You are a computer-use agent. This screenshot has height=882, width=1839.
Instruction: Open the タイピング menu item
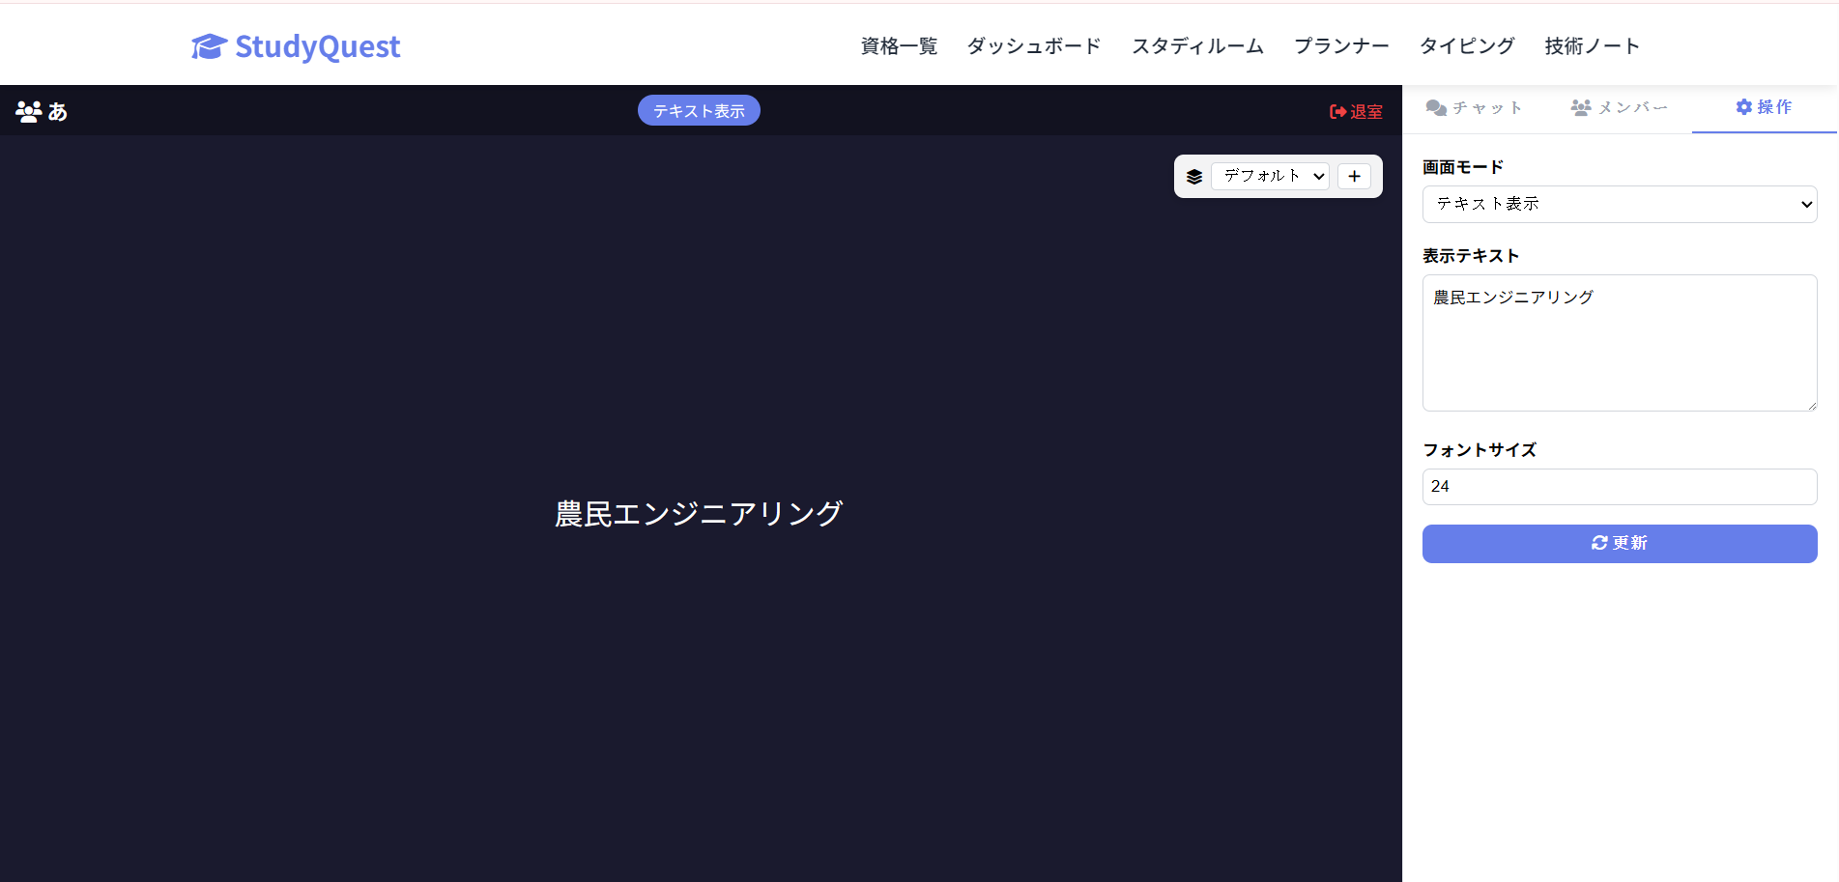(x=1465, y=45)
